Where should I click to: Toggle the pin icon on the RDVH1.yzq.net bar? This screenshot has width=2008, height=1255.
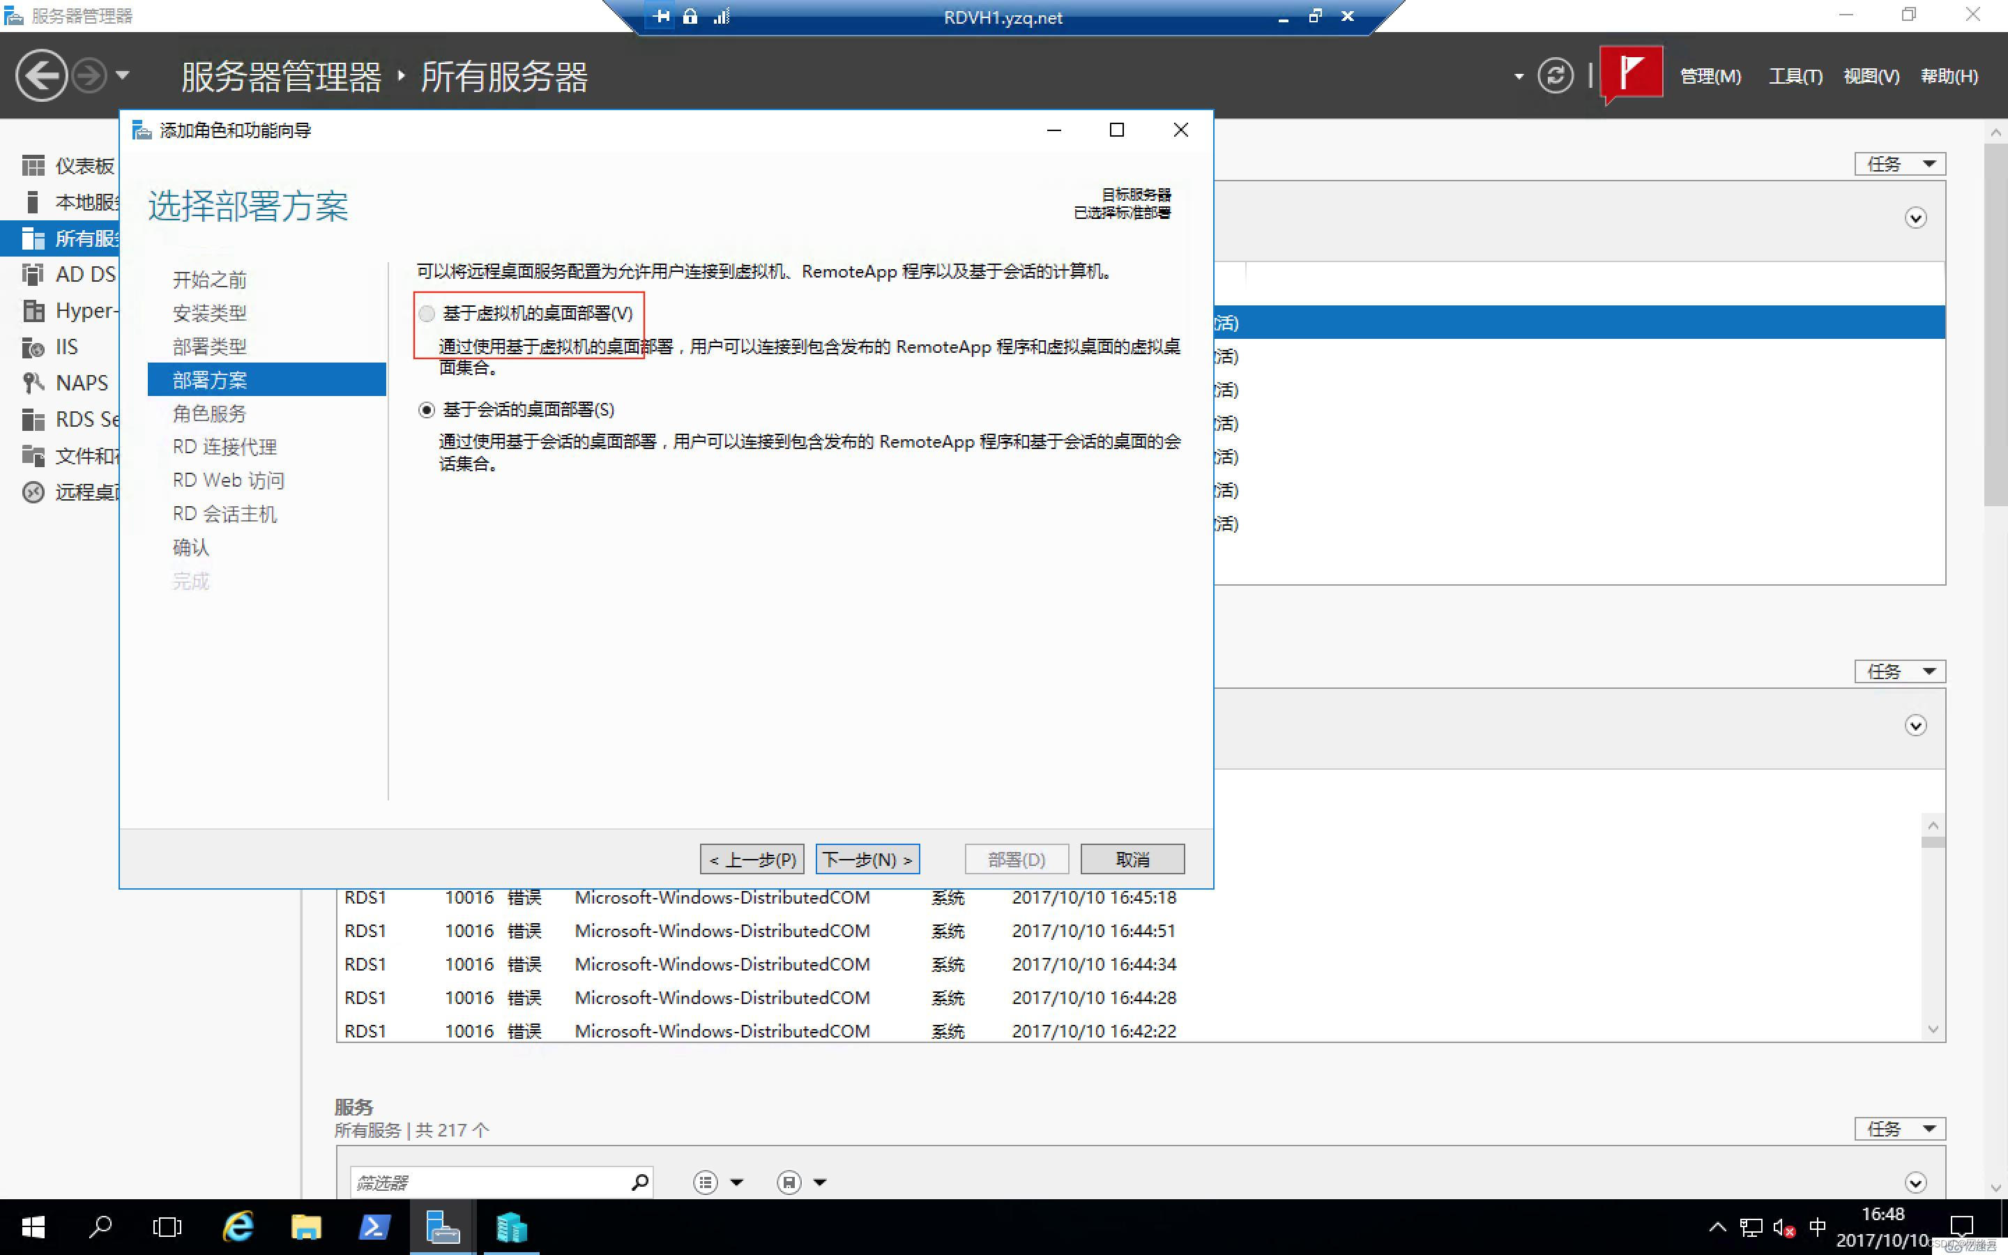pyautogui.click(x=660, y=16)
